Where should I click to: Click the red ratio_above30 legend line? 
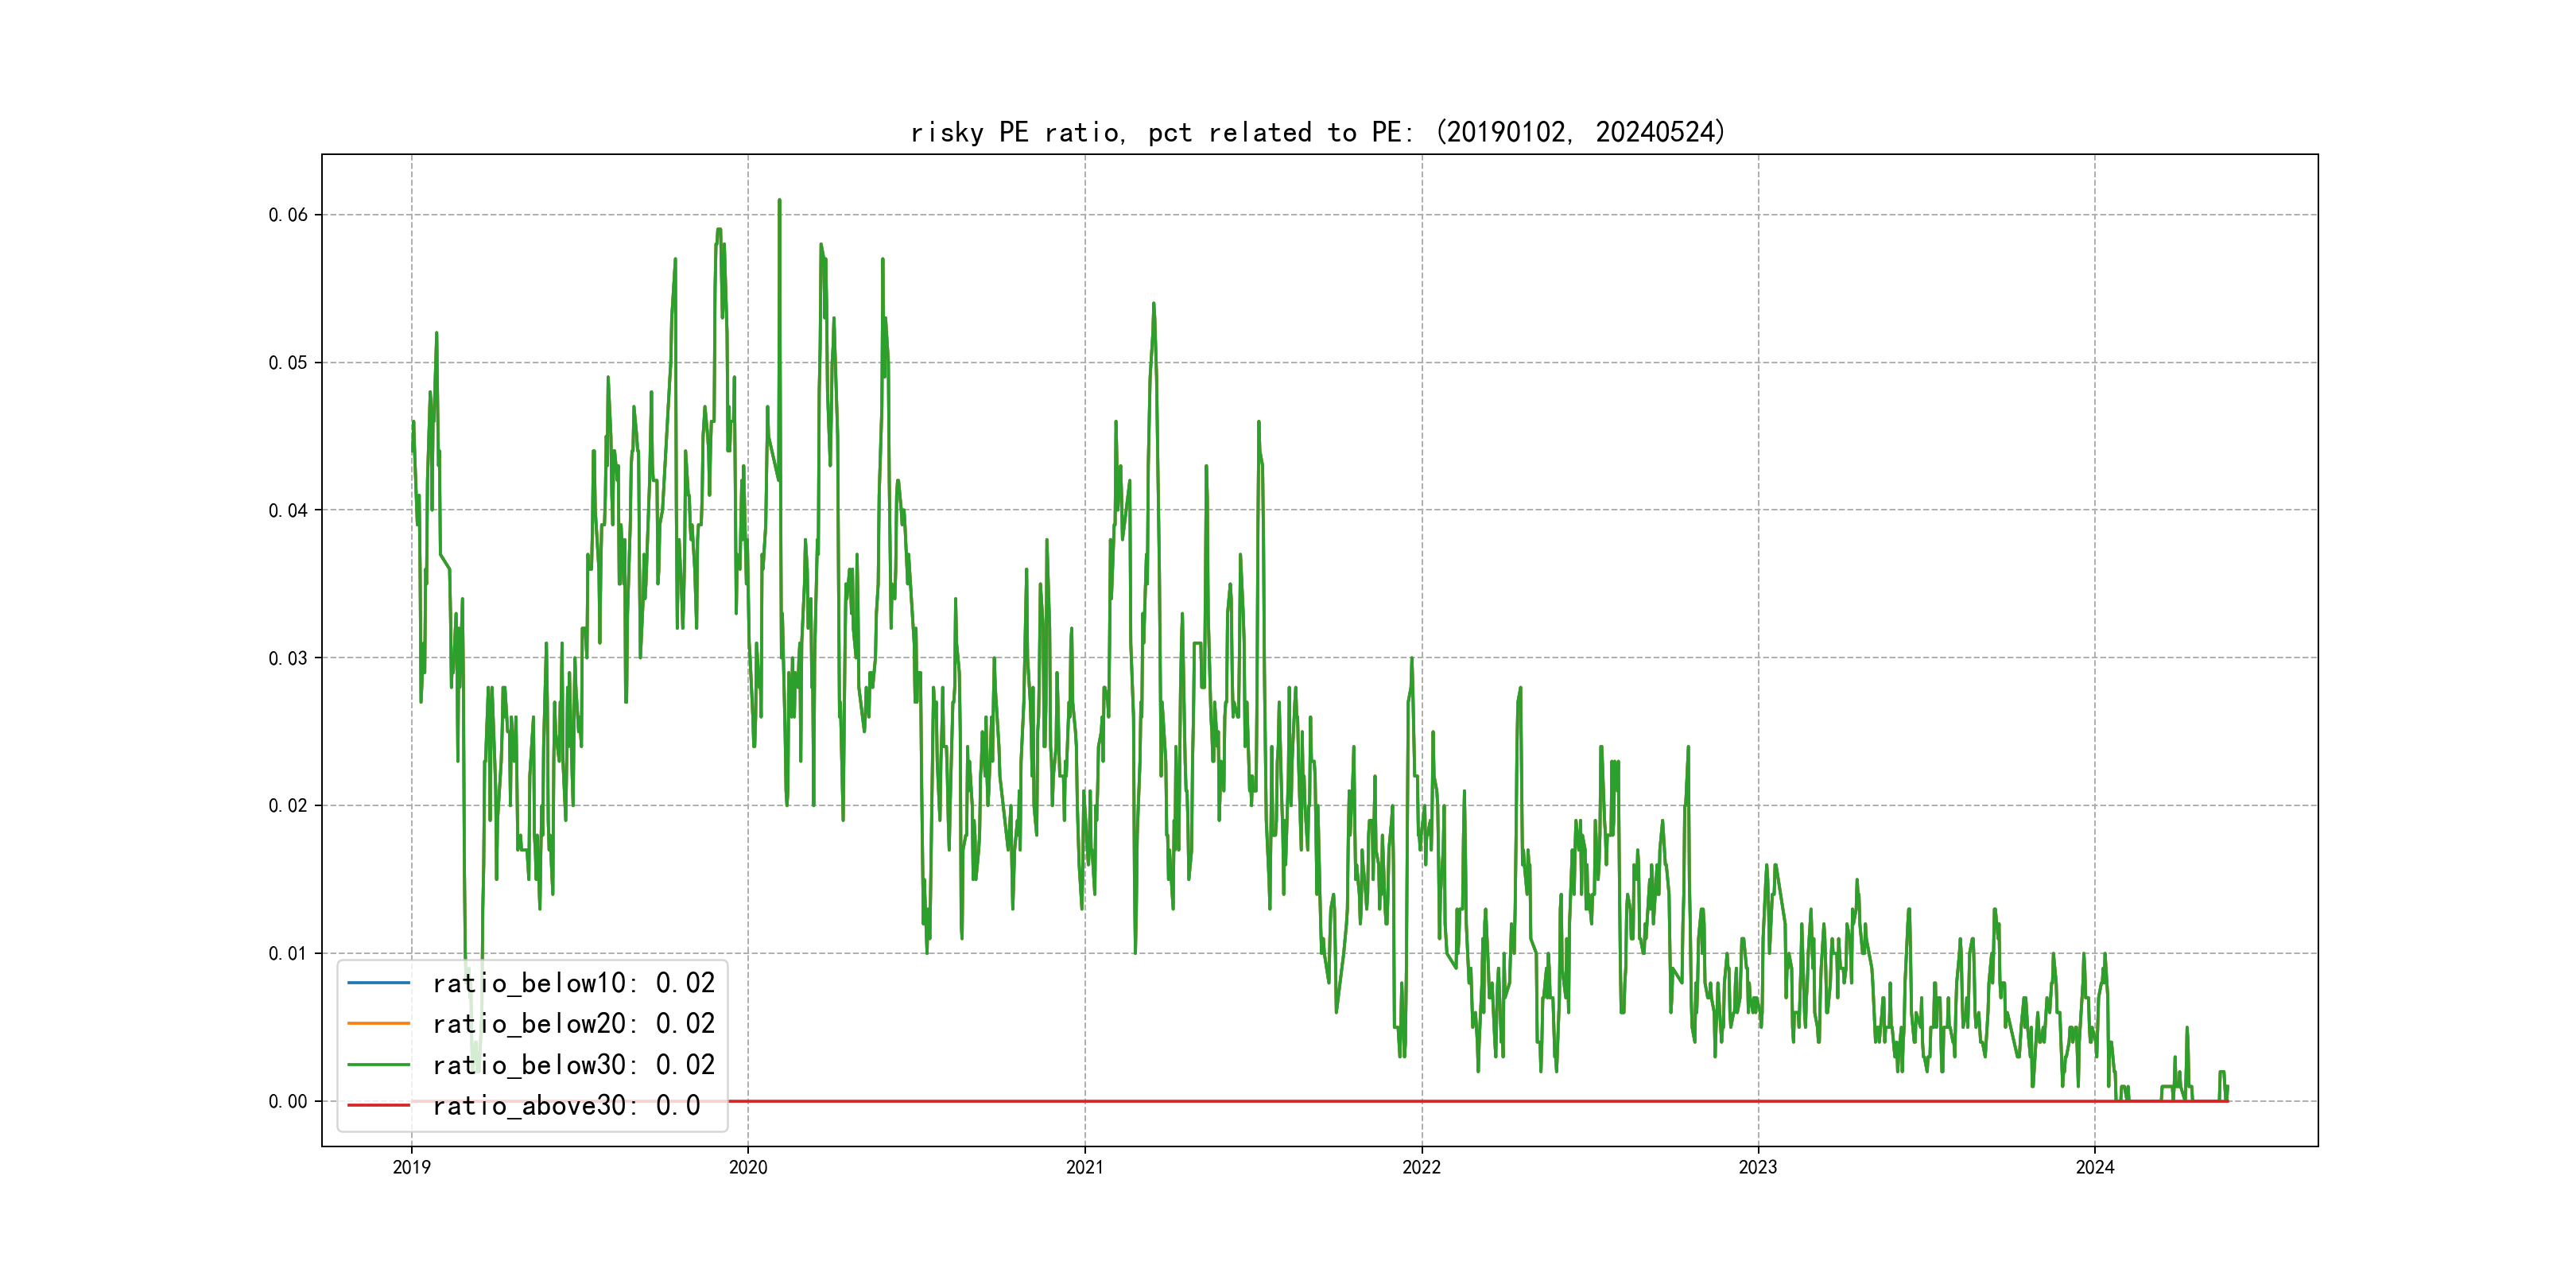(x=378, y=1105)
